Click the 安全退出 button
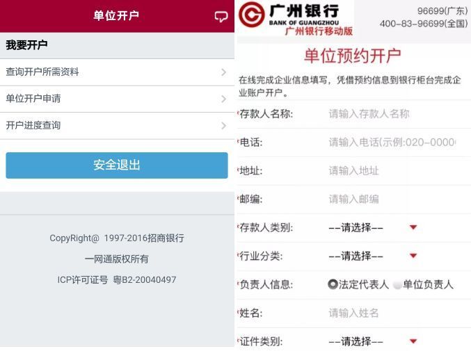The image size is (471, 351). click(117, 165)
